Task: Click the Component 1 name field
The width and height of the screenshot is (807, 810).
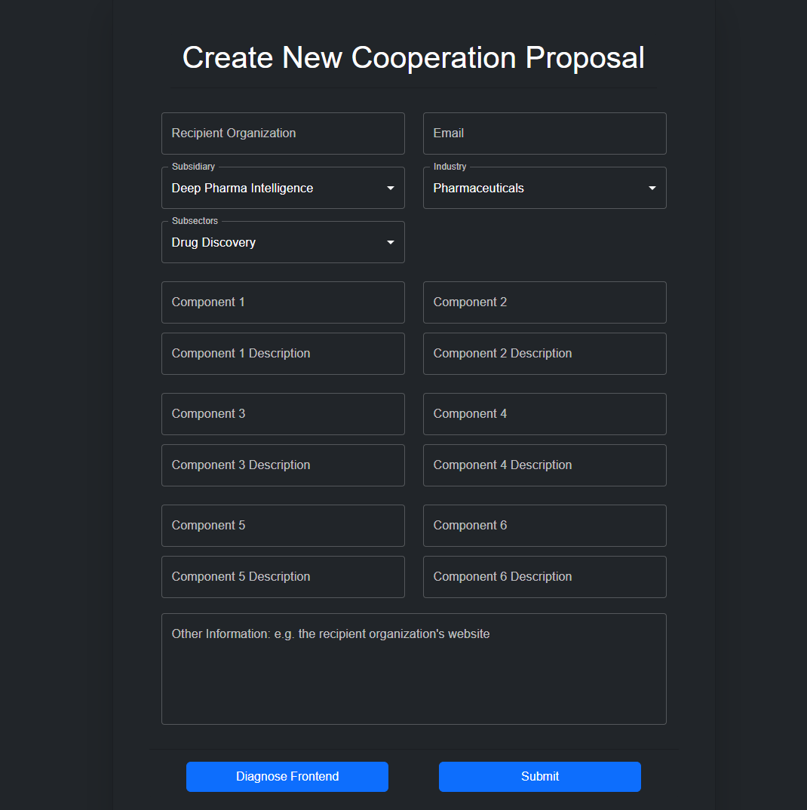Action: (x=283, y=302)
